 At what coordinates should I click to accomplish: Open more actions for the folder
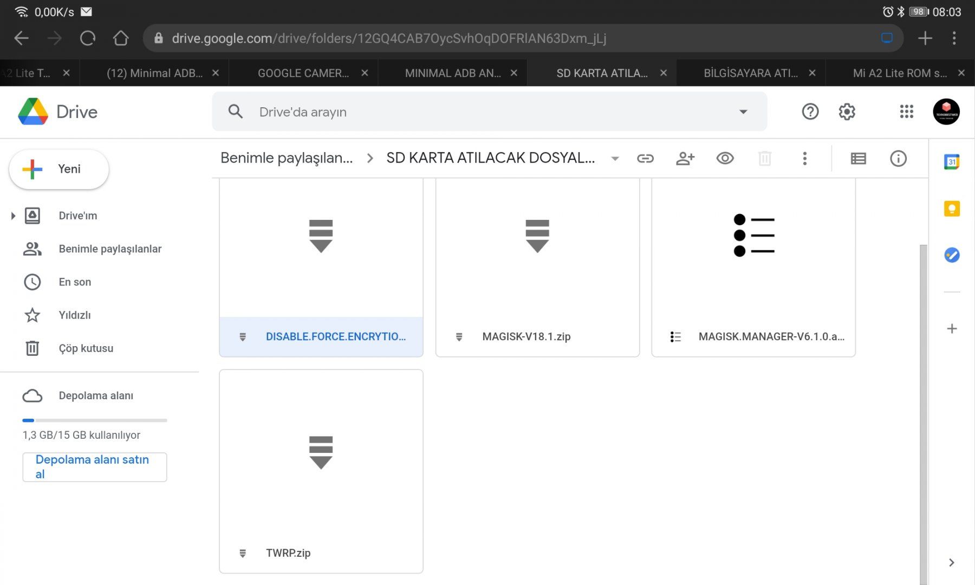(x=804, y=158)
